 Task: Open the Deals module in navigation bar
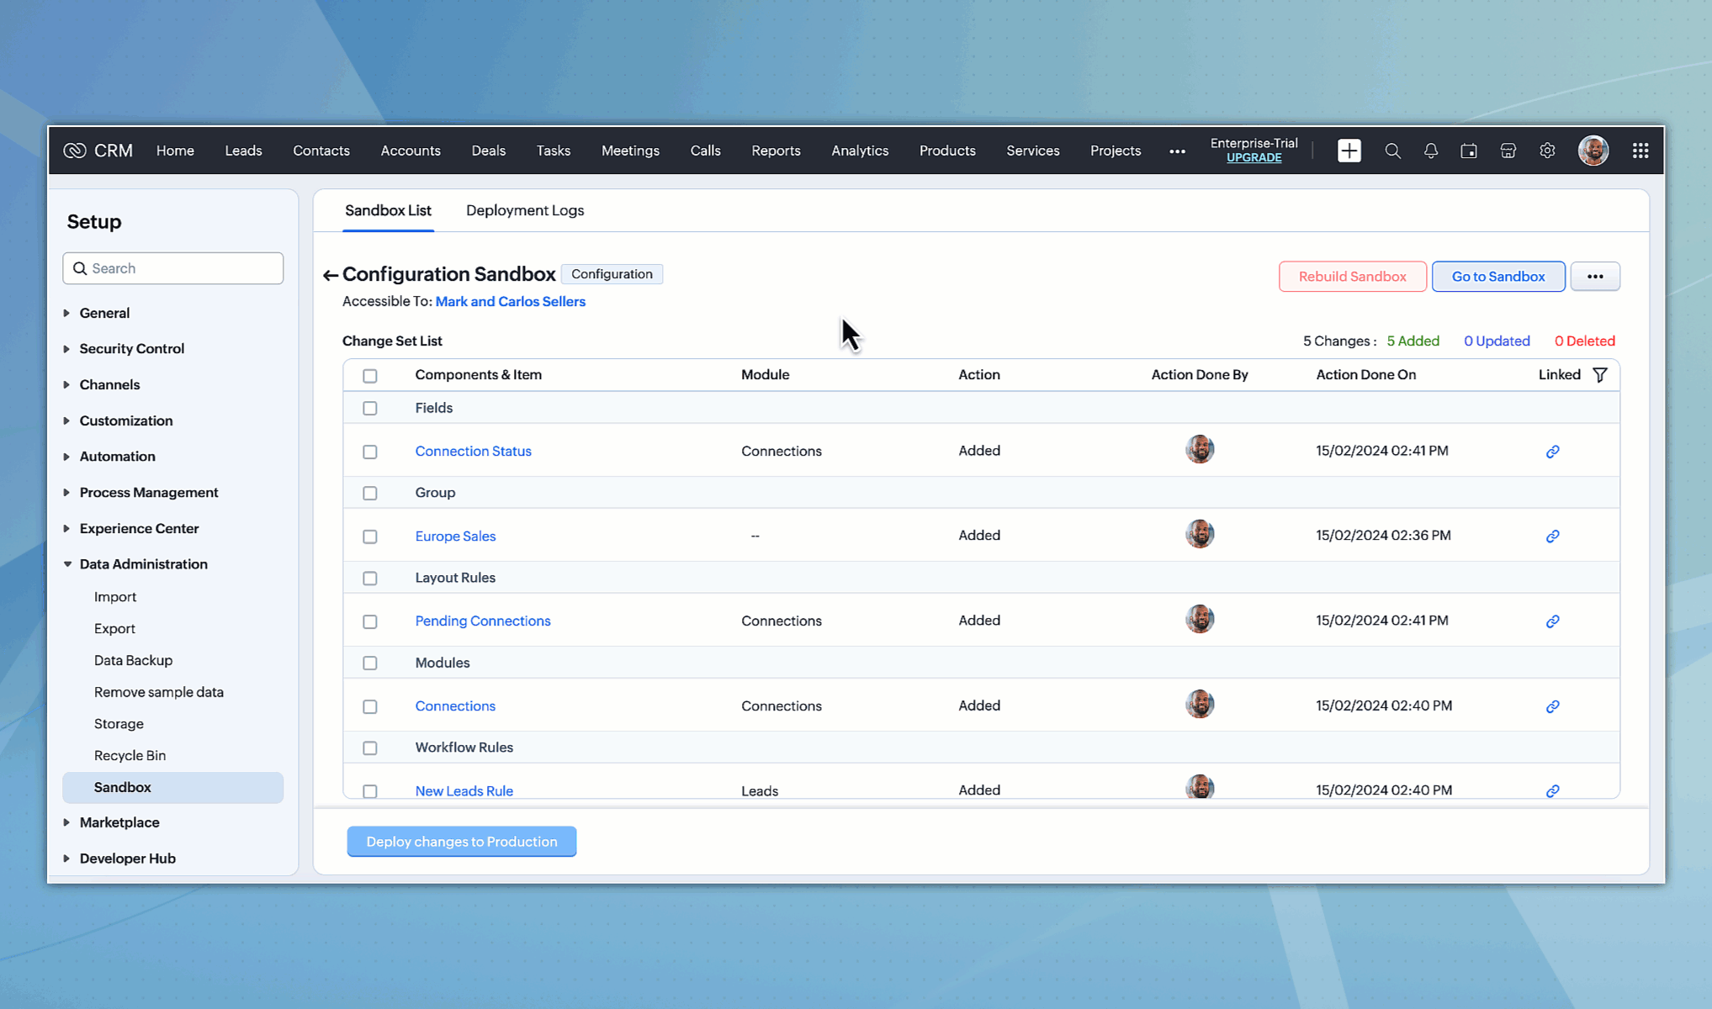coord(488,151)
